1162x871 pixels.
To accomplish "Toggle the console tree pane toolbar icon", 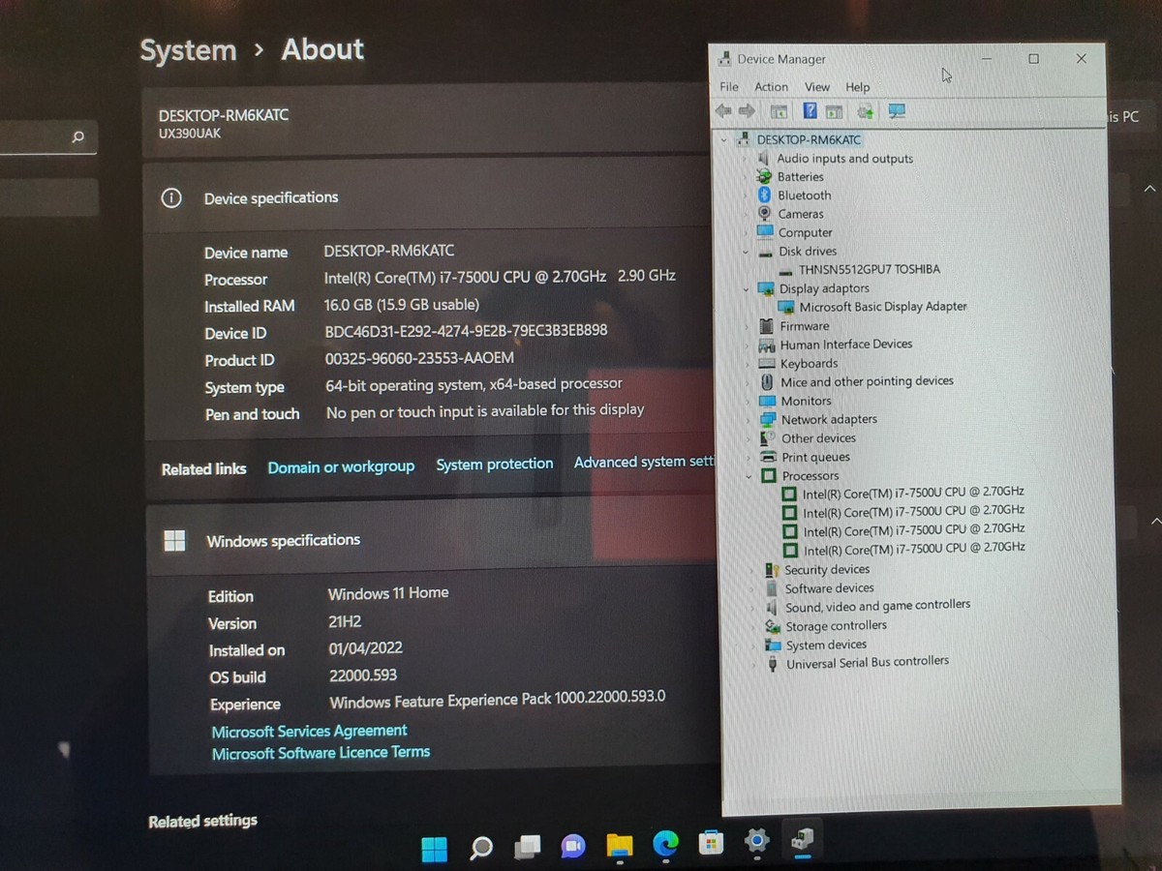I will [779, 111].
